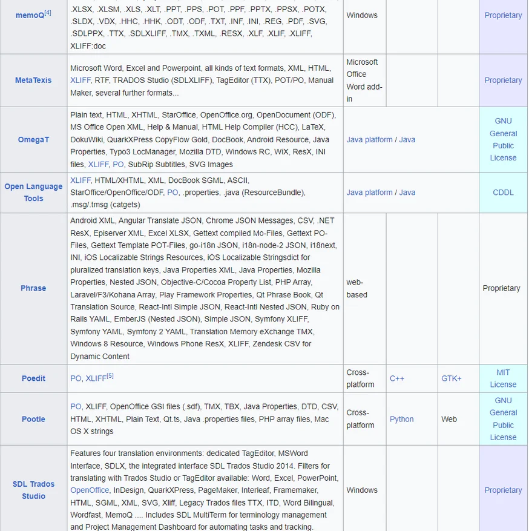Screen dimensions: 529x531
Task: Click the XLIFF link in MetaTexis row
Action: pyautogui.click(x=80, y=81)
